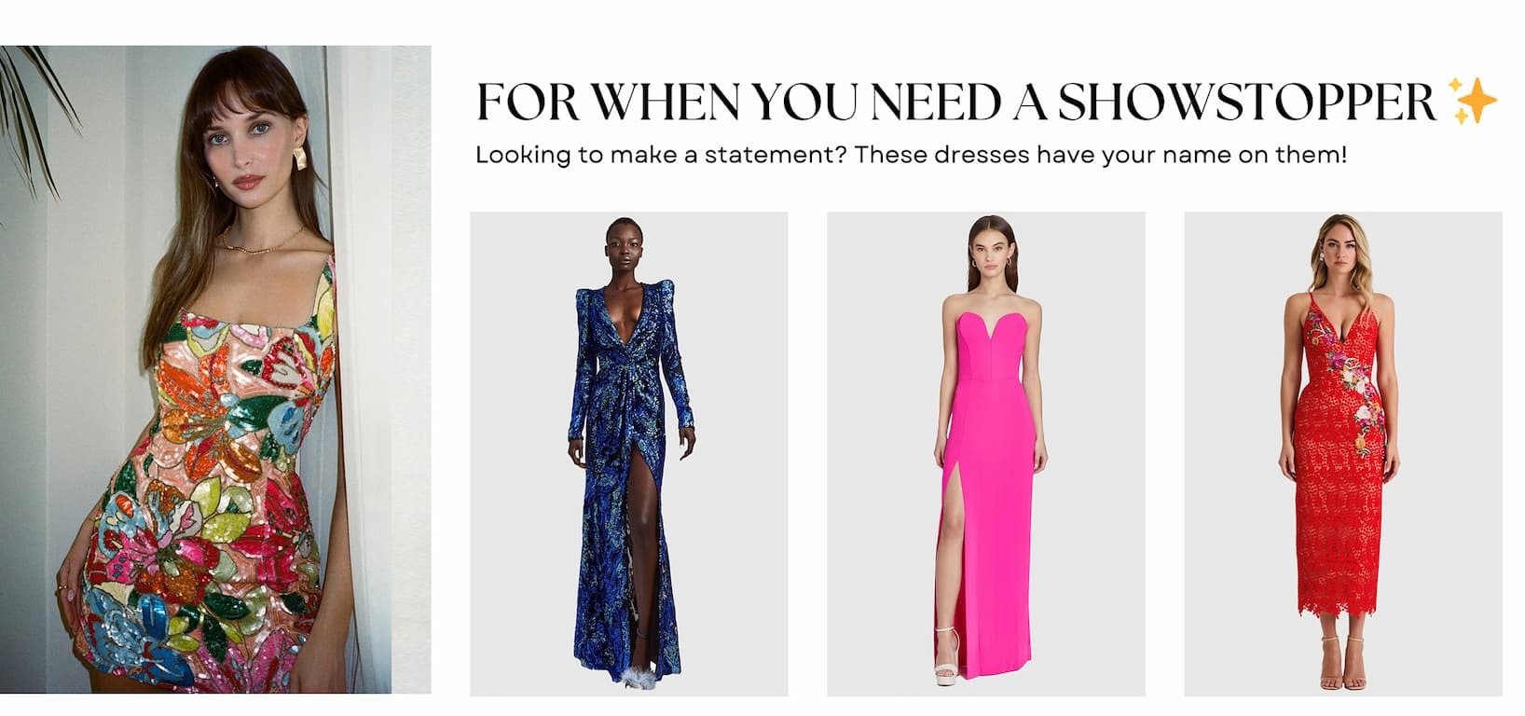
Task: Open the hot pink strapless gown product
Action: 986,454
